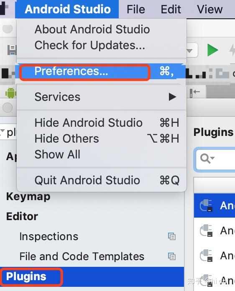This screenshot has width=235, height=291.
Task: Click the magnifier icon in Plugins search
Action: coord(205,159)
